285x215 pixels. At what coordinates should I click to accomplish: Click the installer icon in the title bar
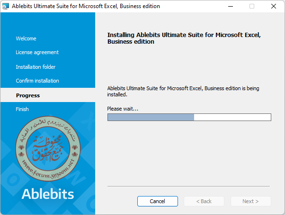[x=5, y=6]
